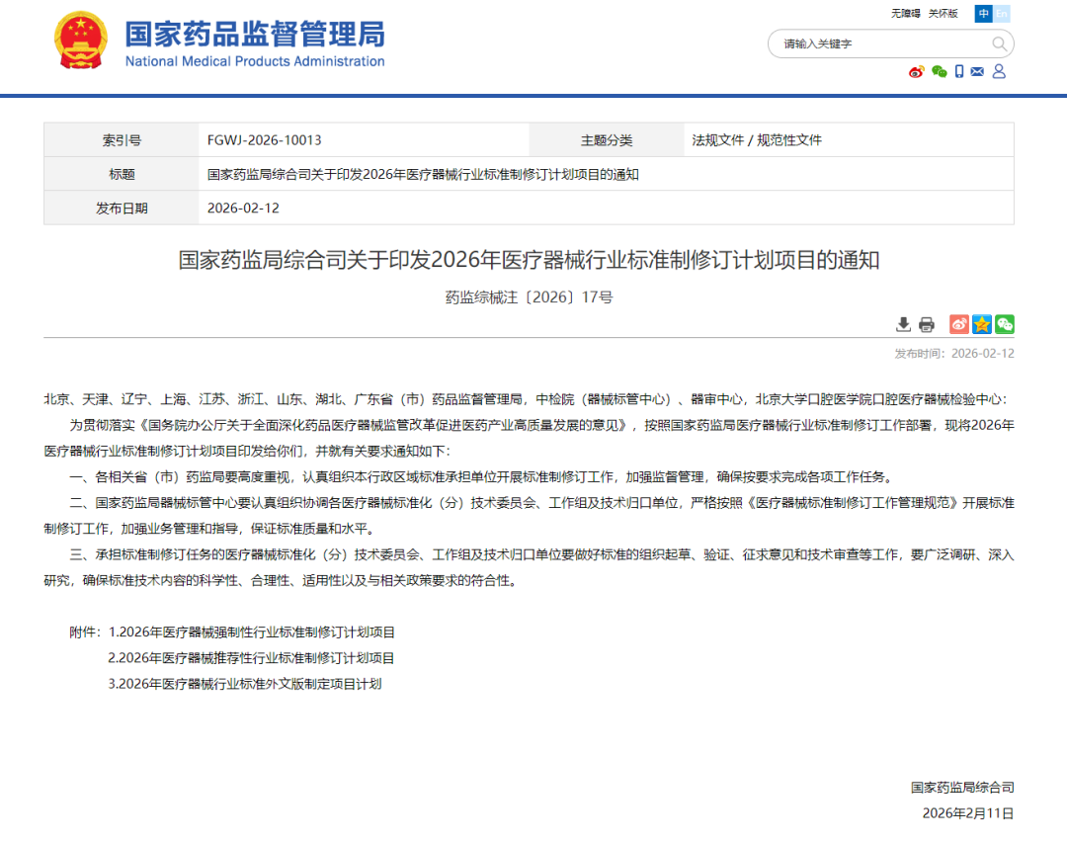
Task: Click the 索引号 label cell
Action: (122, 140)
